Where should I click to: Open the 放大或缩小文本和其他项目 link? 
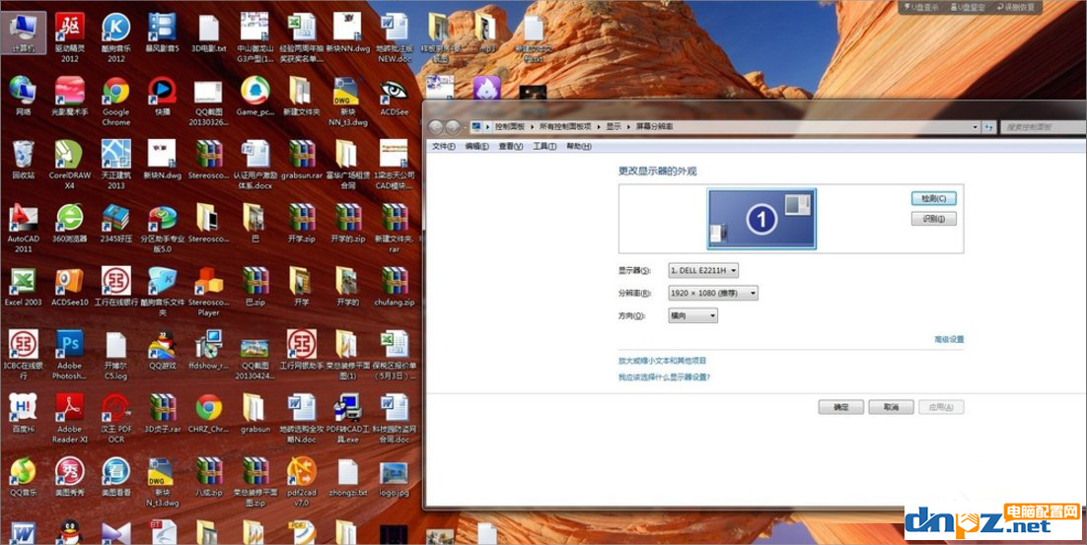pos(662,361)
